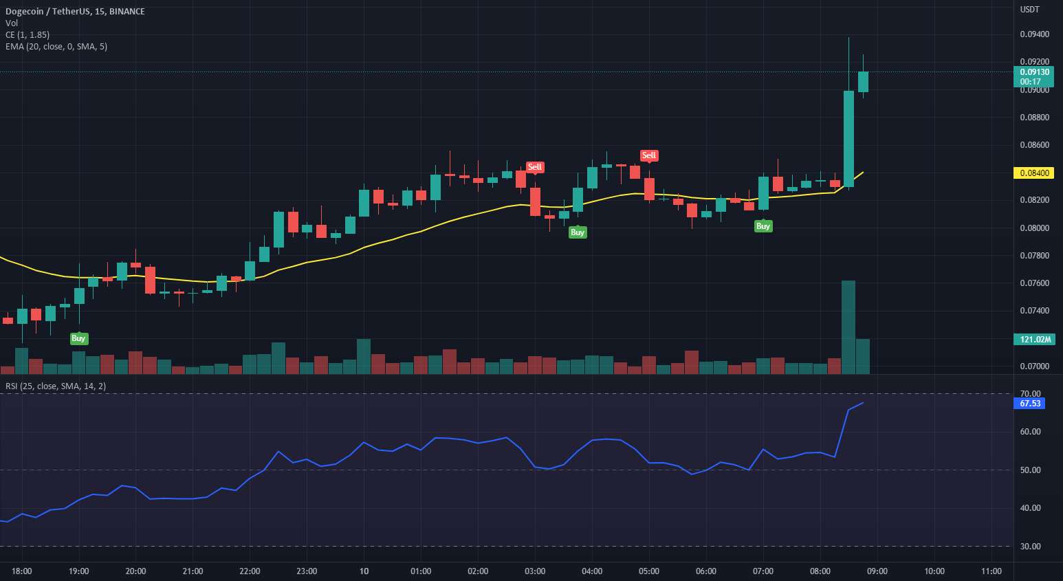The image size is (1063, 581).
Task: Click the 0.08200 price axis label
Action: (1034, 200)
